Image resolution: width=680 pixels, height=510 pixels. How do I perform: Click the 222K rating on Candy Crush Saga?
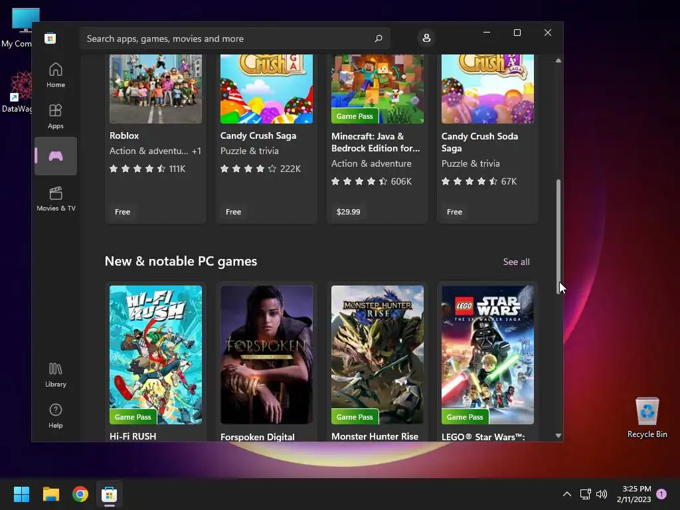(290, 169)
